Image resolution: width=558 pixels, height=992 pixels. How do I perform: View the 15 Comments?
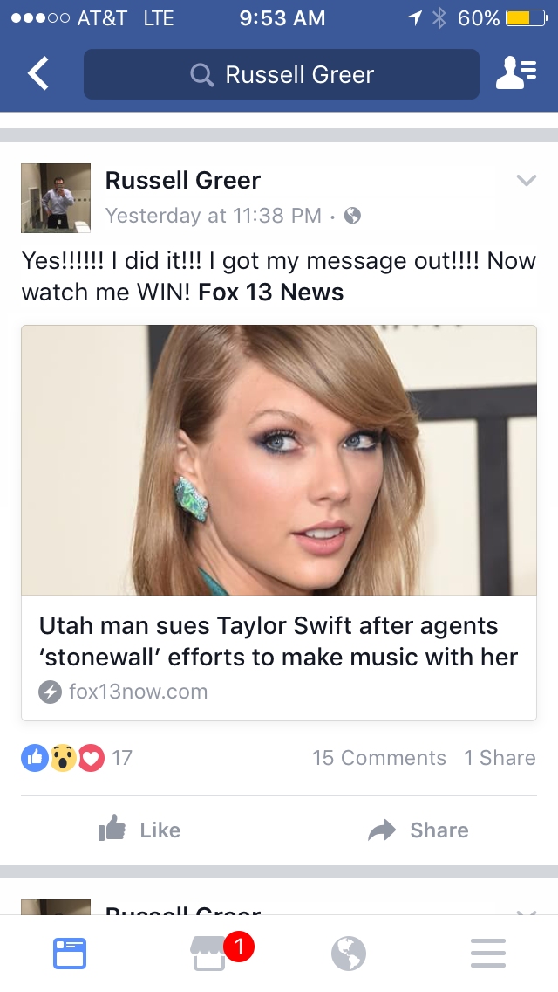[379, 757]
